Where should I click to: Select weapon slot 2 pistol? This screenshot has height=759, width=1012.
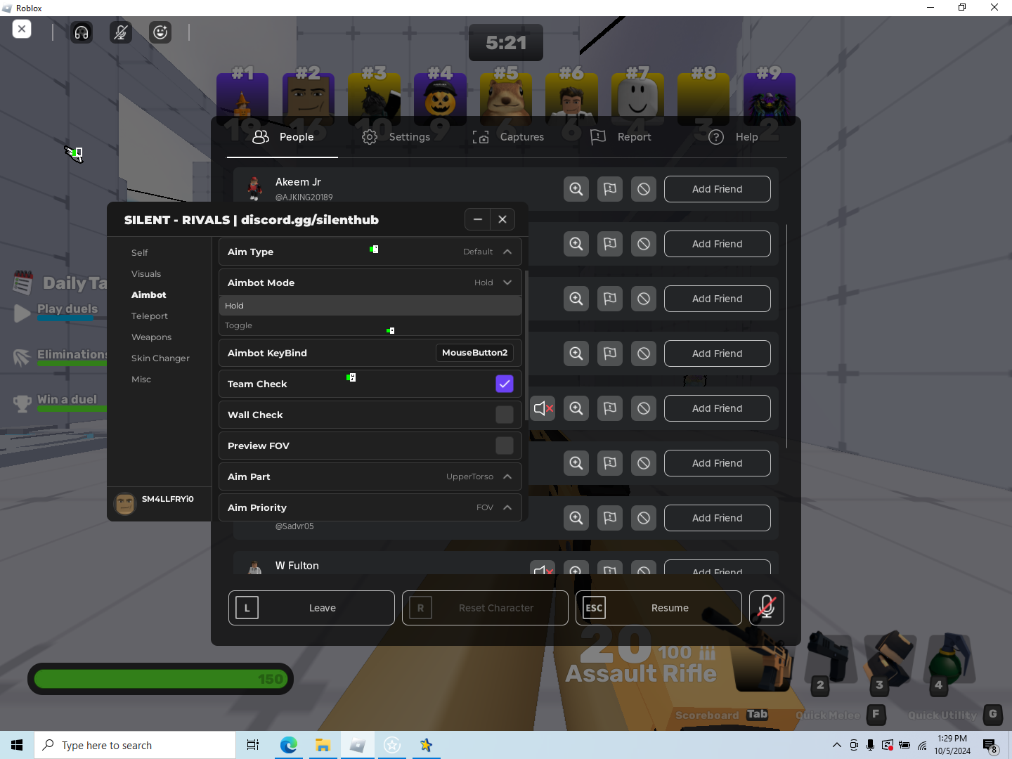point(831,661)
